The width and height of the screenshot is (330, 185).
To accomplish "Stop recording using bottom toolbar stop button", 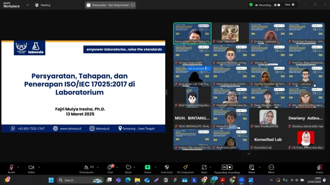I will coord(230,167).
